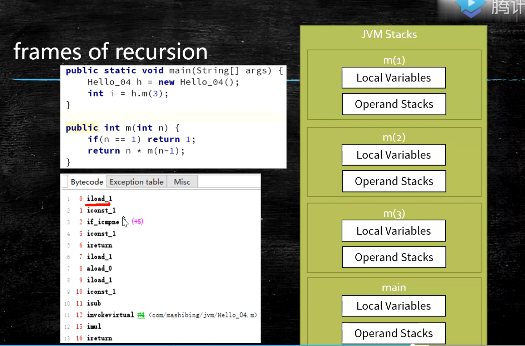Click iconst_1 instruction at offset 1
Screen dimensions: 525x346
point(101,210)
